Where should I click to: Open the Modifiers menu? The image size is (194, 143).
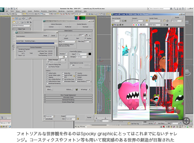(x=37, y=11)
